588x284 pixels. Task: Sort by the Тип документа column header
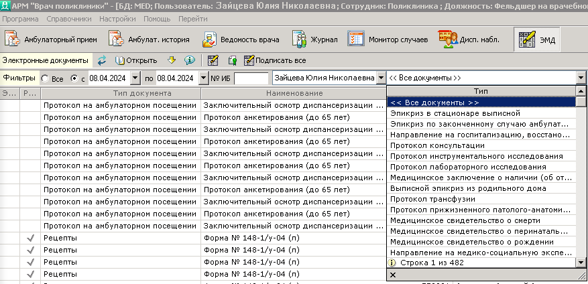point(121,93)
